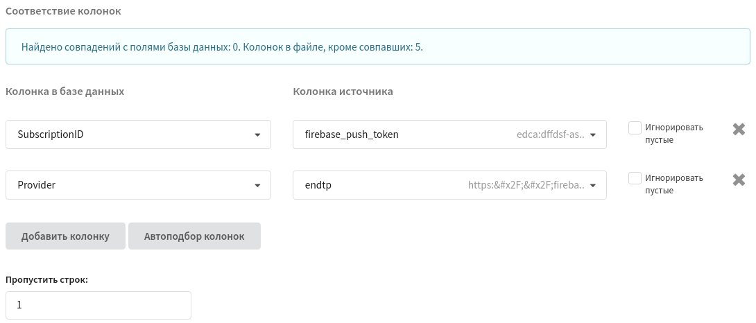Expand the Provider database column dropdown
The image size is (756, 323).
[139, 184]
